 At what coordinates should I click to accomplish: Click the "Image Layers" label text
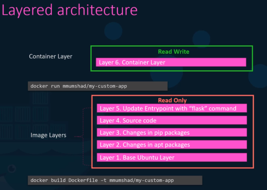pyautogui.click(x=48, y=135)
